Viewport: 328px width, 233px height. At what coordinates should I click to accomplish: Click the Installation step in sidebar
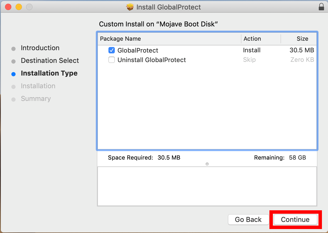click(x=38, y=86)
